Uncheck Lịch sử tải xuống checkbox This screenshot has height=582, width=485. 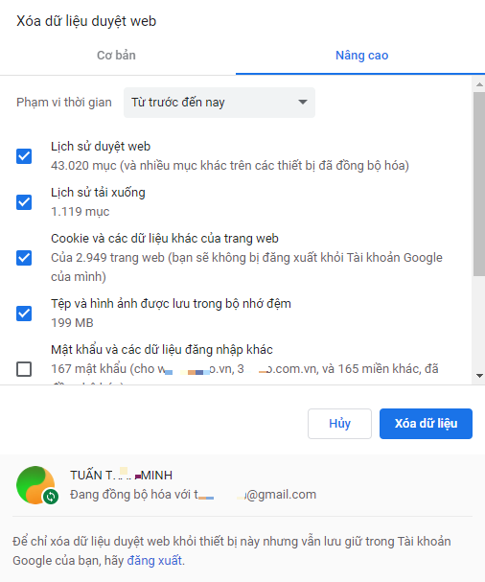24,202
